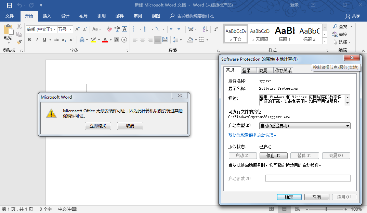
Task: Align text left
Action: click(x=135, y=40)
